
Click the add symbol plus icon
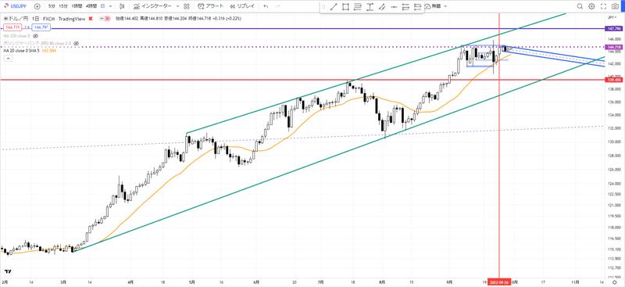[37, 6]
